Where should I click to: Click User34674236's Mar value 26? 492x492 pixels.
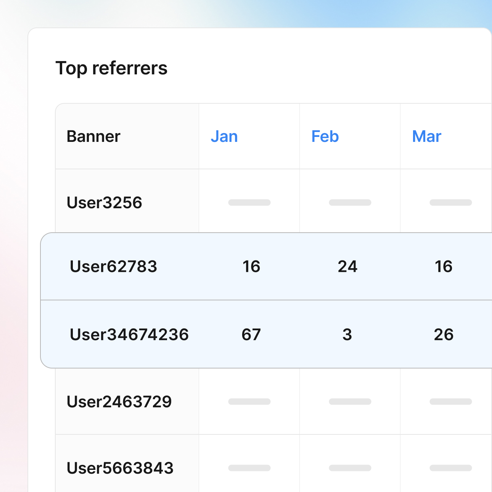[x=444, y=334]
